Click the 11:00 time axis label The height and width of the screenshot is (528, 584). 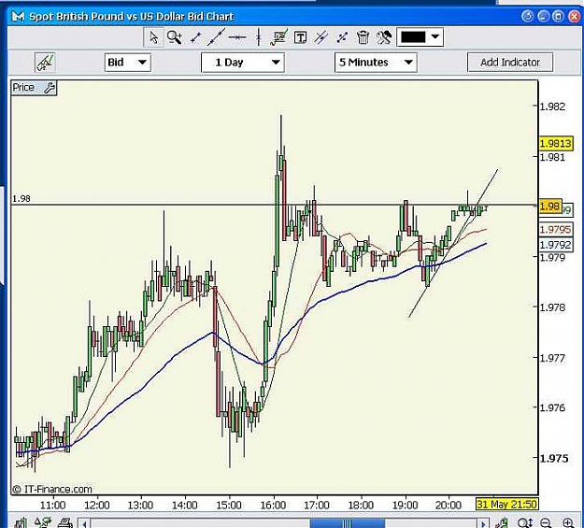point(53,506)
